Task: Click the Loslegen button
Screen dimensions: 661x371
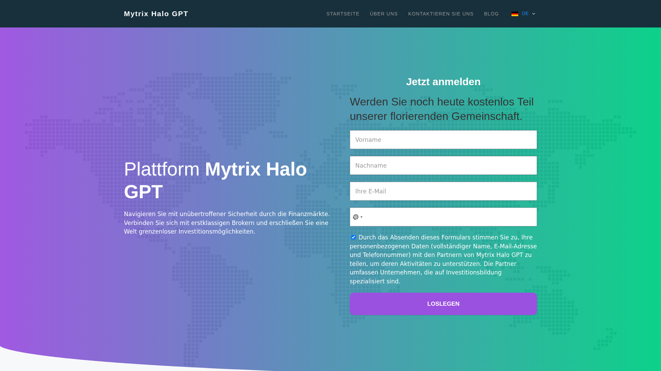Action: pos(443,304)
